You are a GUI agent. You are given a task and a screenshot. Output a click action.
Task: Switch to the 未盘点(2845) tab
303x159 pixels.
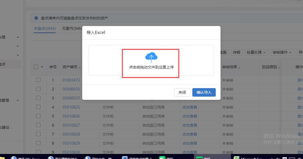pyautogui.click(x=44, y=28)
